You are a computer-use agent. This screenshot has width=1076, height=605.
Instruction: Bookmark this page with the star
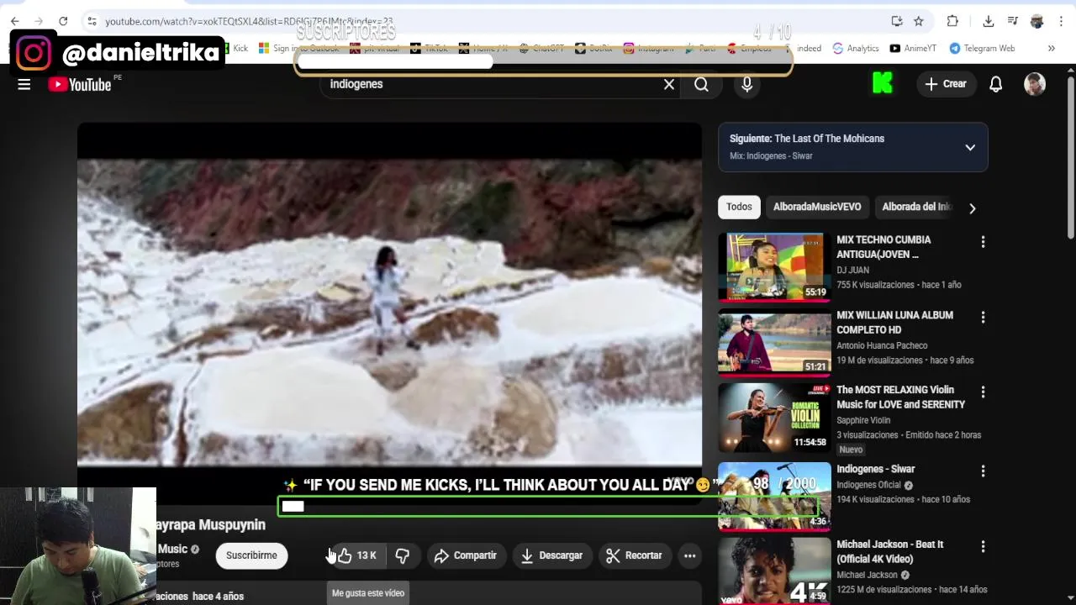919,21
